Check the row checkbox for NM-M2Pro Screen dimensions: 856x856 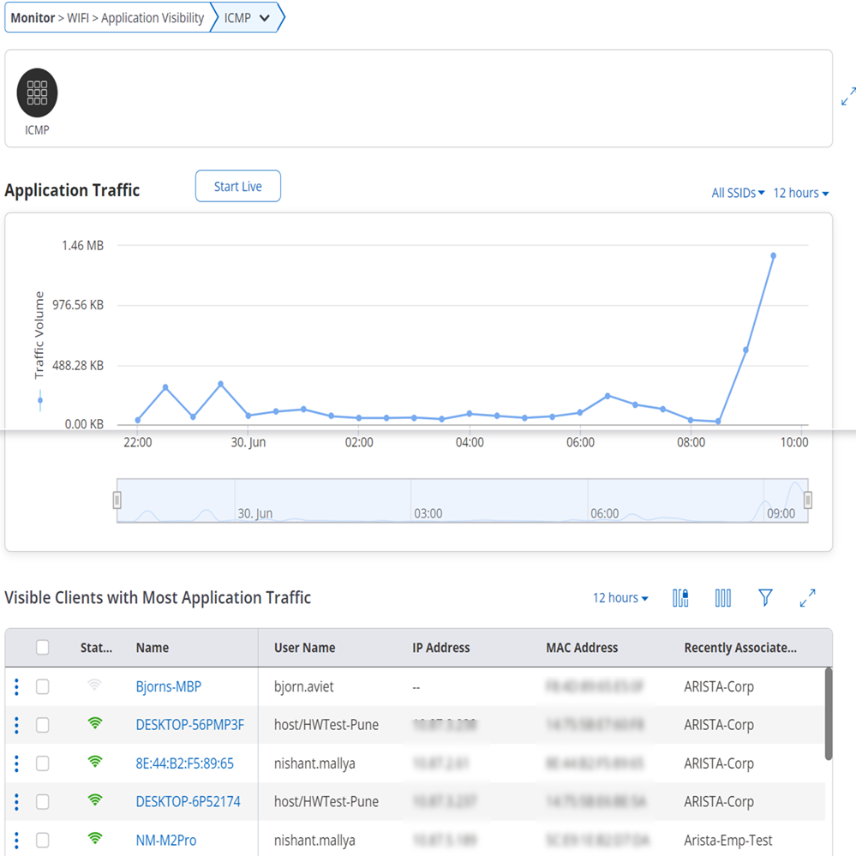[x=43, y=841]
